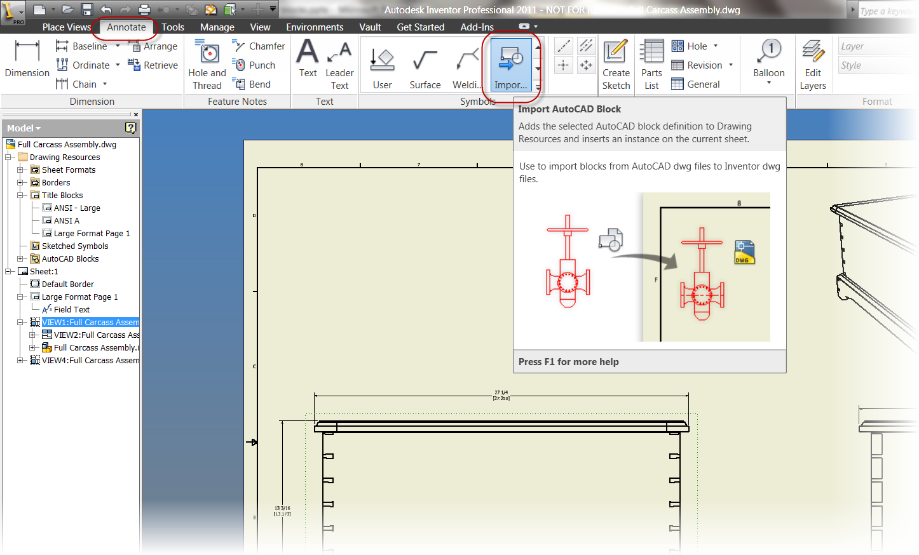Click Create Sketch tool
The image size is (919, 555).
[x=616, y=65]
